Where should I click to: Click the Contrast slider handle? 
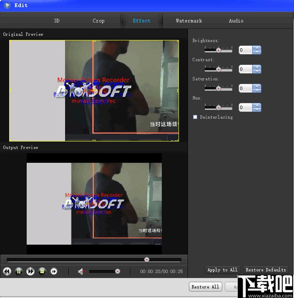219,70
